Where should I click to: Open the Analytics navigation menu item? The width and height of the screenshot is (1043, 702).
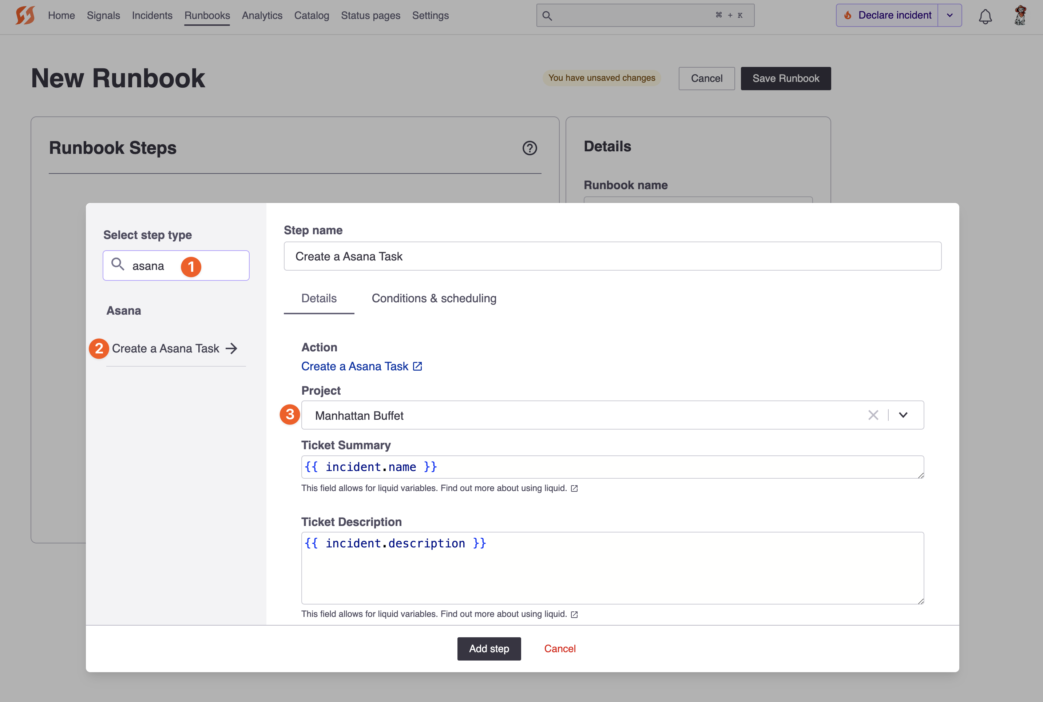(x=262, y=16)
